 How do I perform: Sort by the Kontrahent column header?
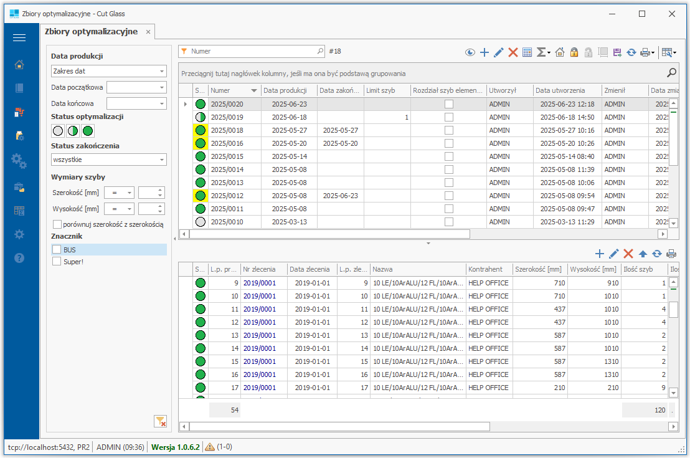coord(489,269)
